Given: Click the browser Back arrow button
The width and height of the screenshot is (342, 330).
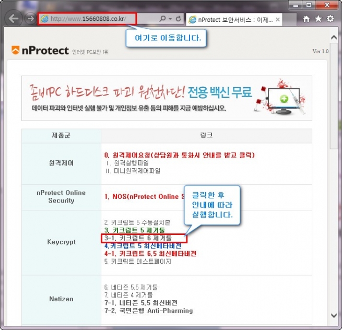Looking at the screenshot, I should tap(14, 18).
